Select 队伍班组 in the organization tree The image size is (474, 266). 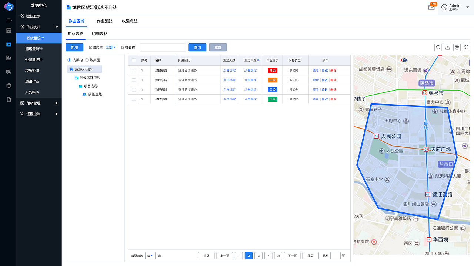[92, 94]
